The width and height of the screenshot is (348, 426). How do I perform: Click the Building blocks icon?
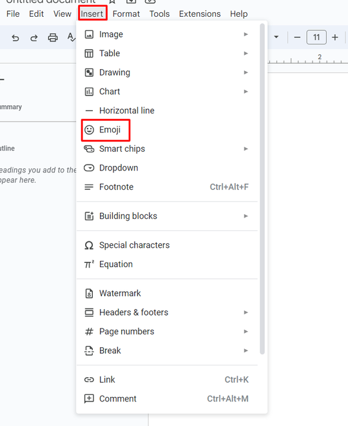[x=89, y=216]
